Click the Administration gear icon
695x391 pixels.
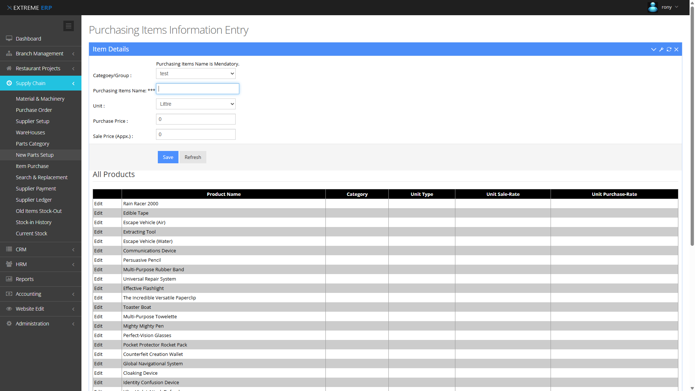tap(9, 324)
